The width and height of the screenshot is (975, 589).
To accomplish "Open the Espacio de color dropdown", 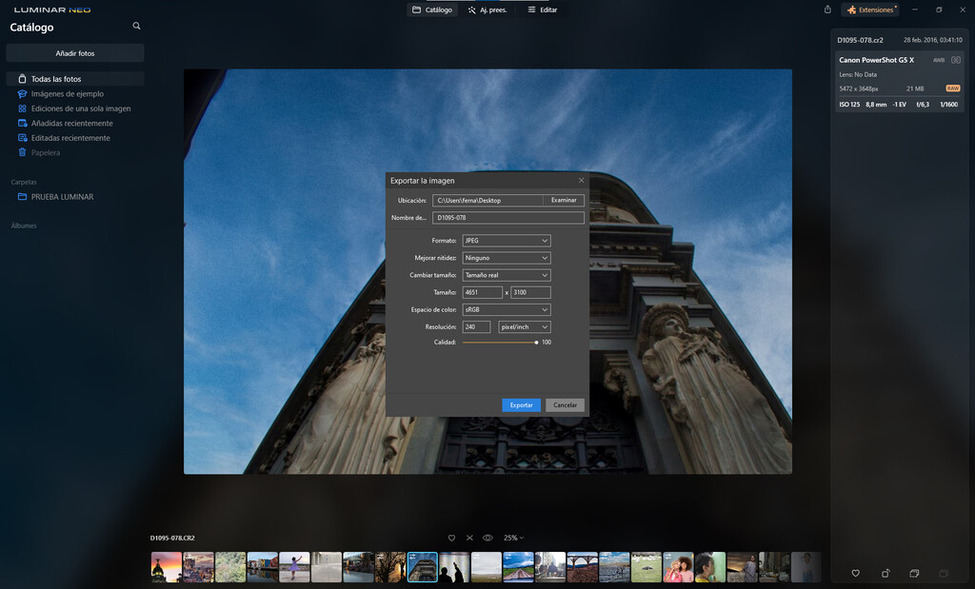I will click(506, 308).
